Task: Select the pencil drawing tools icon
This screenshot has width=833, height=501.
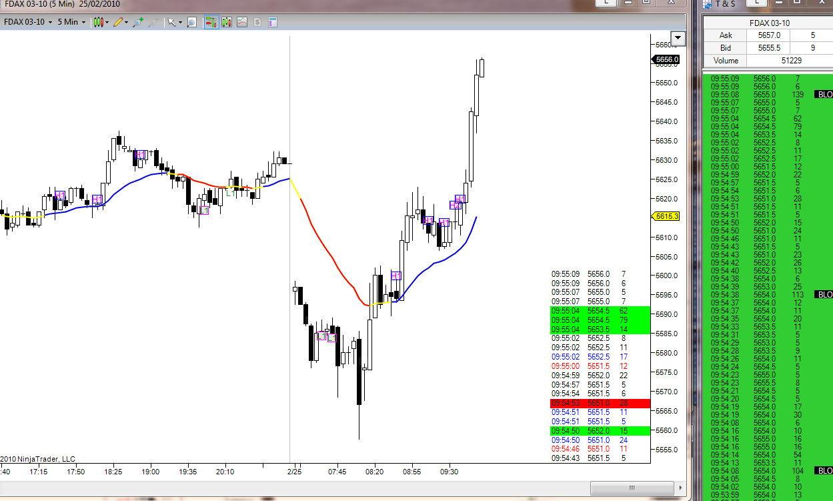Action: click(117, 22)
